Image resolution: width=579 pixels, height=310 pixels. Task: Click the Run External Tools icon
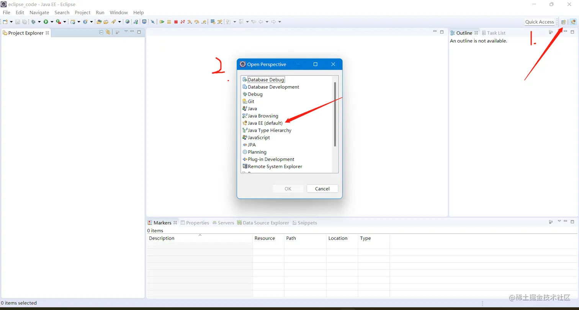(x=58, y=22)
